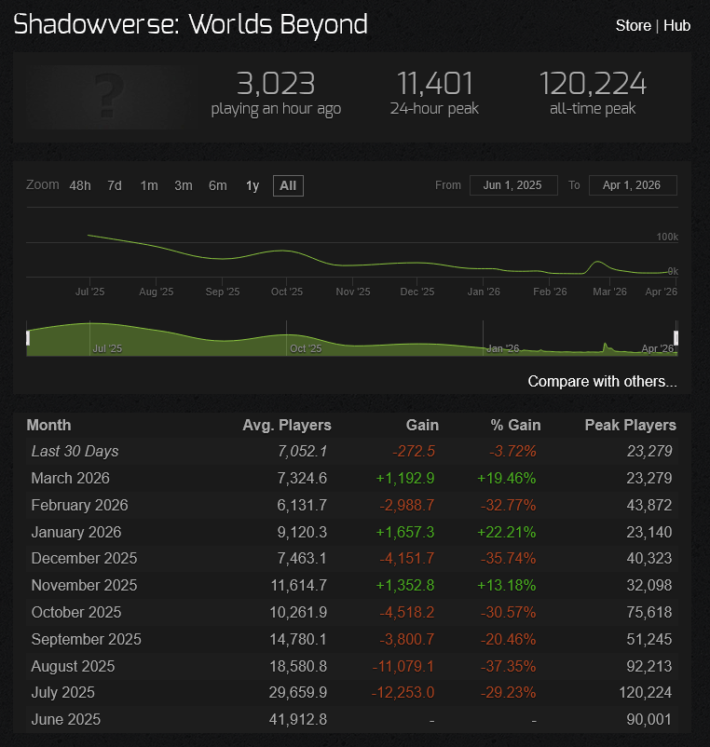Click the Mar '26 main chart axis label
The height and width of the screenshot is (747, 710).
point(609,292)
